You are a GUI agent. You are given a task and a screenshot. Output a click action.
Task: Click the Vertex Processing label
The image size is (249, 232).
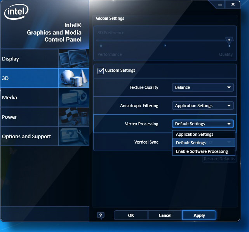click(x=142, y=124)
